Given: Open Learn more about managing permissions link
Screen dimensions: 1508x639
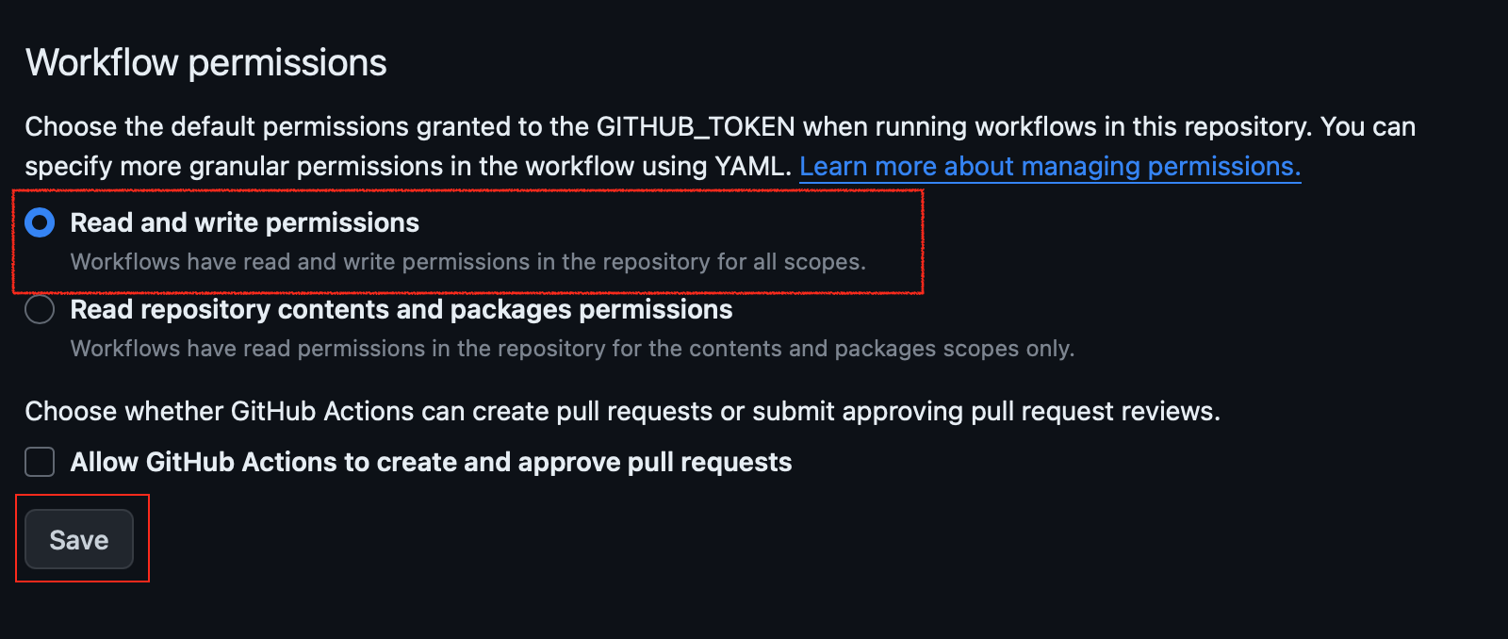Looking at the screenshot, I should click(x=1050, y=166).
